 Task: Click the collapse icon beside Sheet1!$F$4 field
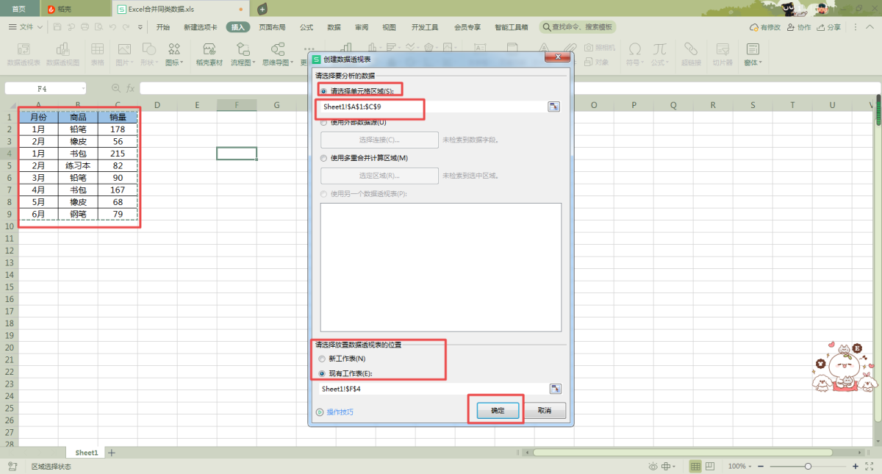point(555,389)
